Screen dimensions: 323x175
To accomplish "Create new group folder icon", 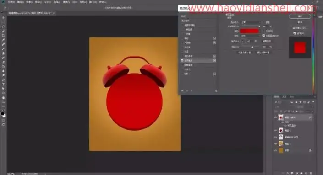I will [301, 173].
